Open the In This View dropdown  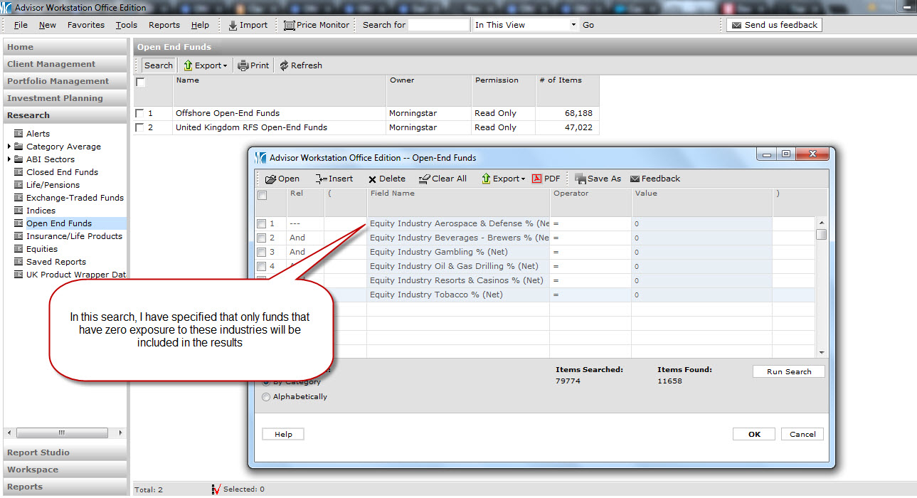(573, 25)
